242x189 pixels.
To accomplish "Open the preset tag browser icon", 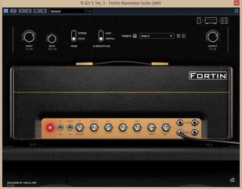I will 90,11.
